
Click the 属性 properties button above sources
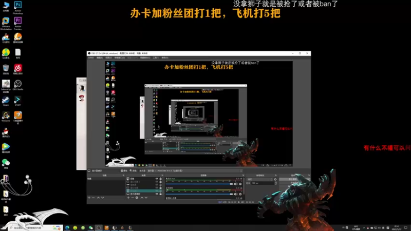[x=124, y=171]
